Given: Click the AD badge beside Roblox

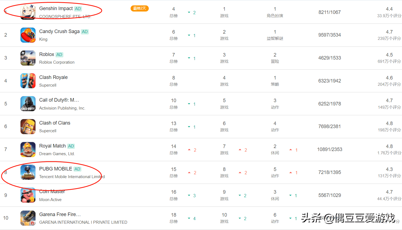Looking at the screenshot, I should click(x=59, y=55).
